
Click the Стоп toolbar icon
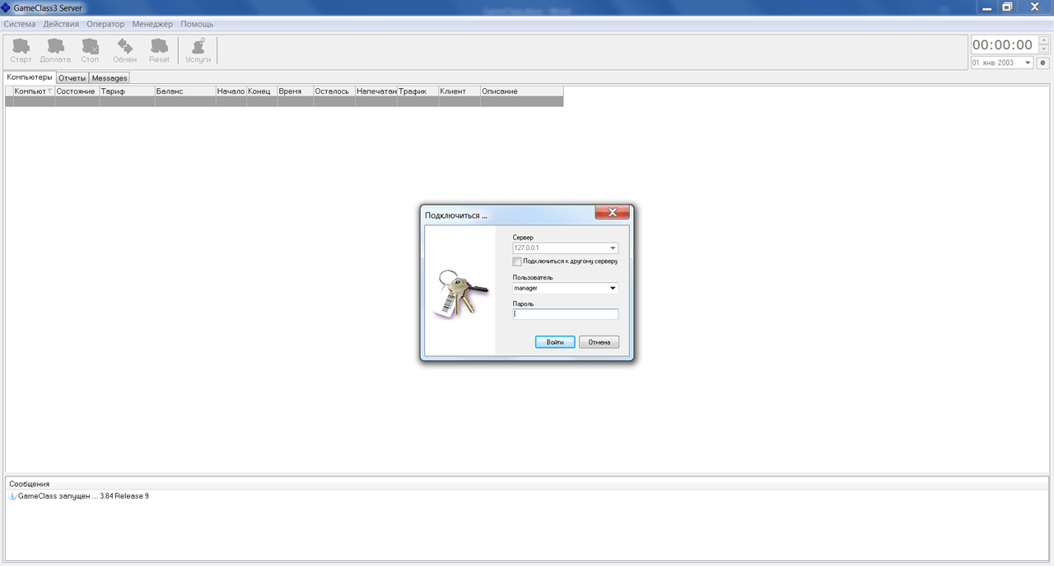[90, 50]
